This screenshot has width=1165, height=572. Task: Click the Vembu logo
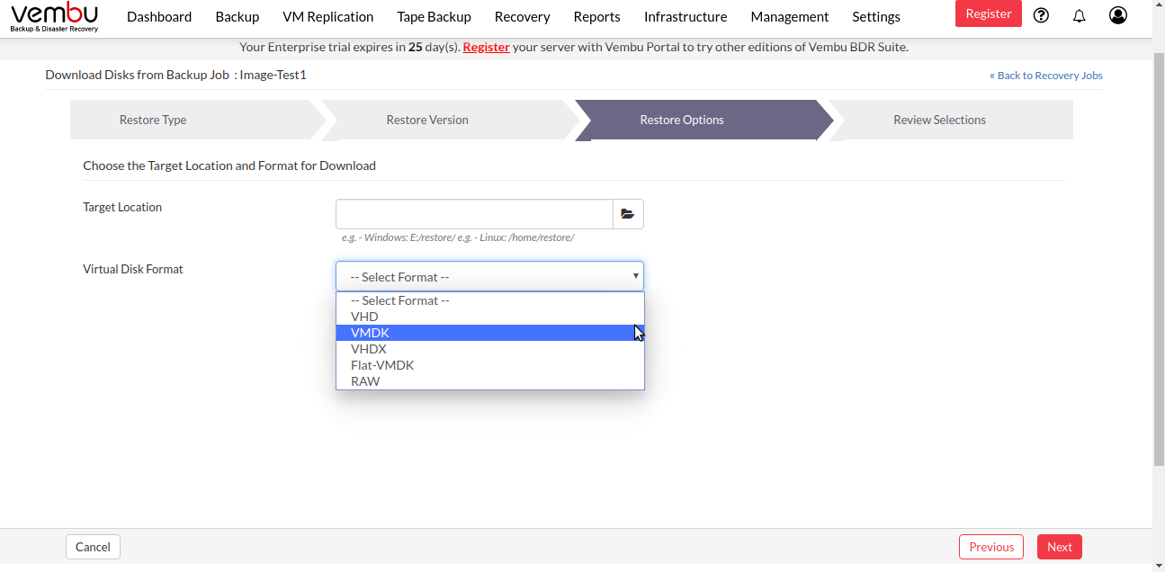click(x=55, y=17)
